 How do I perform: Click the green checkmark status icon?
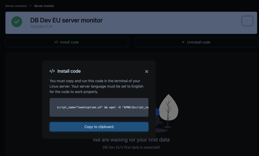17,22
